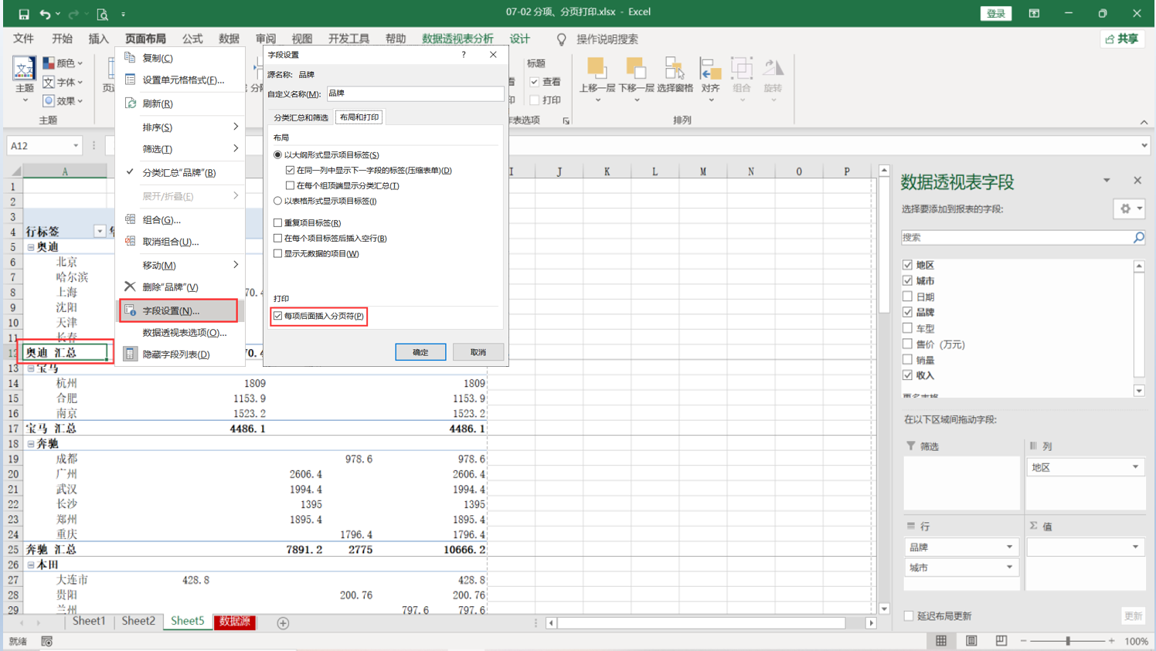
Task: Collapse the 奔驰 group
Action: click(31, 444)
